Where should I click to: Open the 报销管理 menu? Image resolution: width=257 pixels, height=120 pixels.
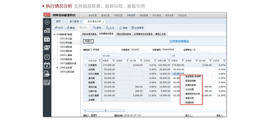click(x=144, y=16)
